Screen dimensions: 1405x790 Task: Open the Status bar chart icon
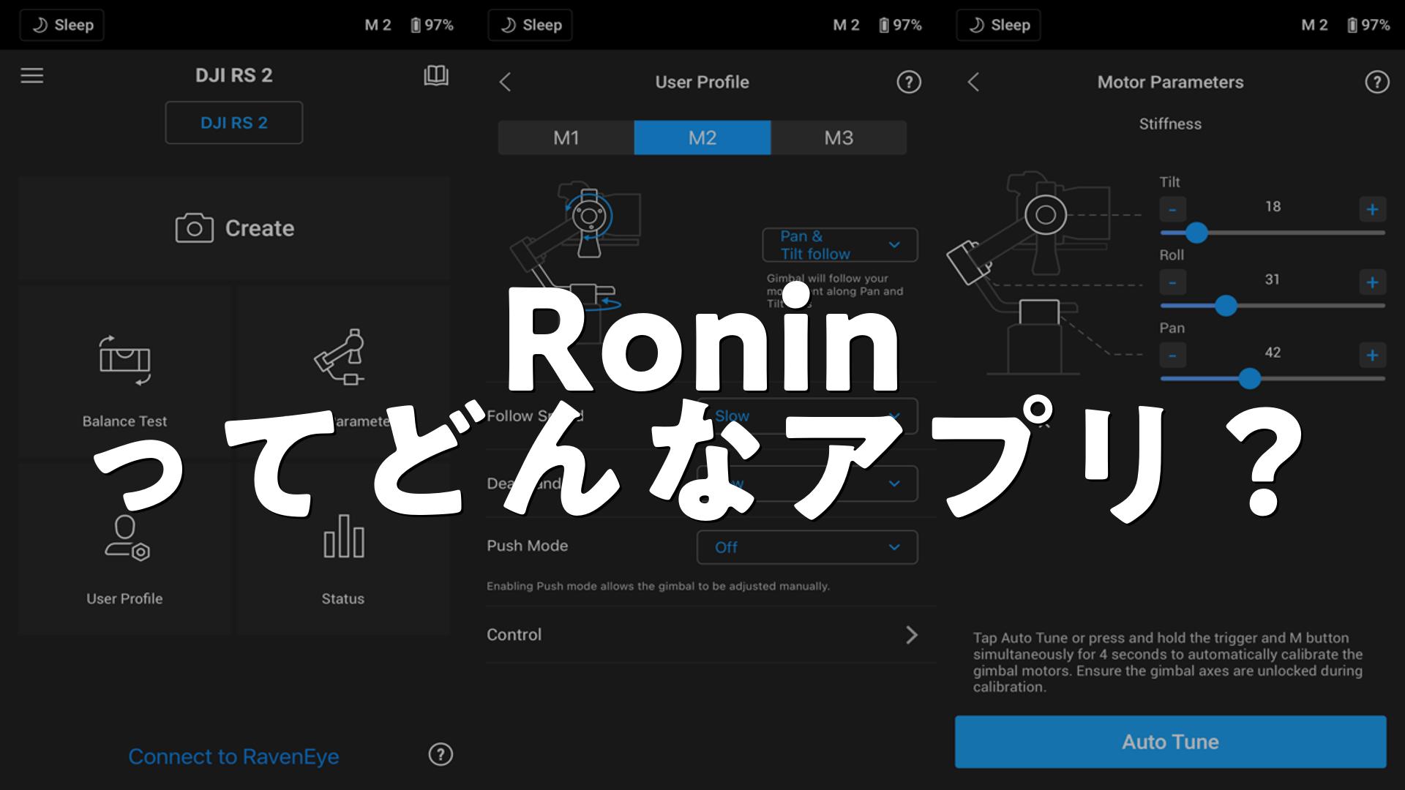click(343, 537)
